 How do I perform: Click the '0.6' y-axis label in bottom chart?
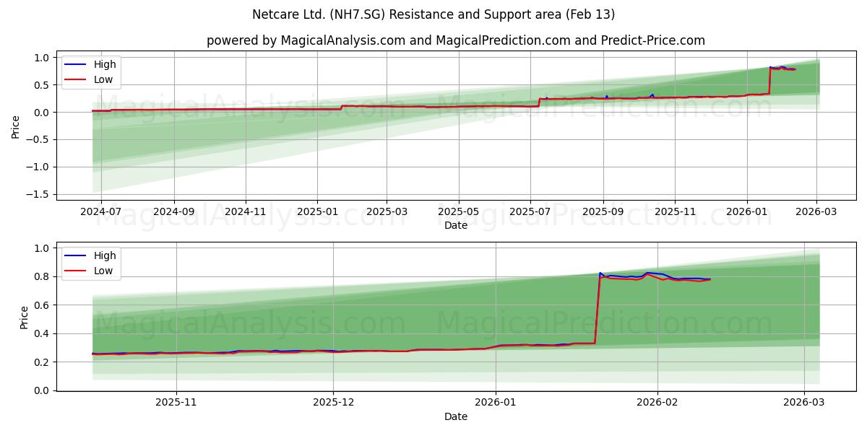pyautogui.click(x=41, y=305)
